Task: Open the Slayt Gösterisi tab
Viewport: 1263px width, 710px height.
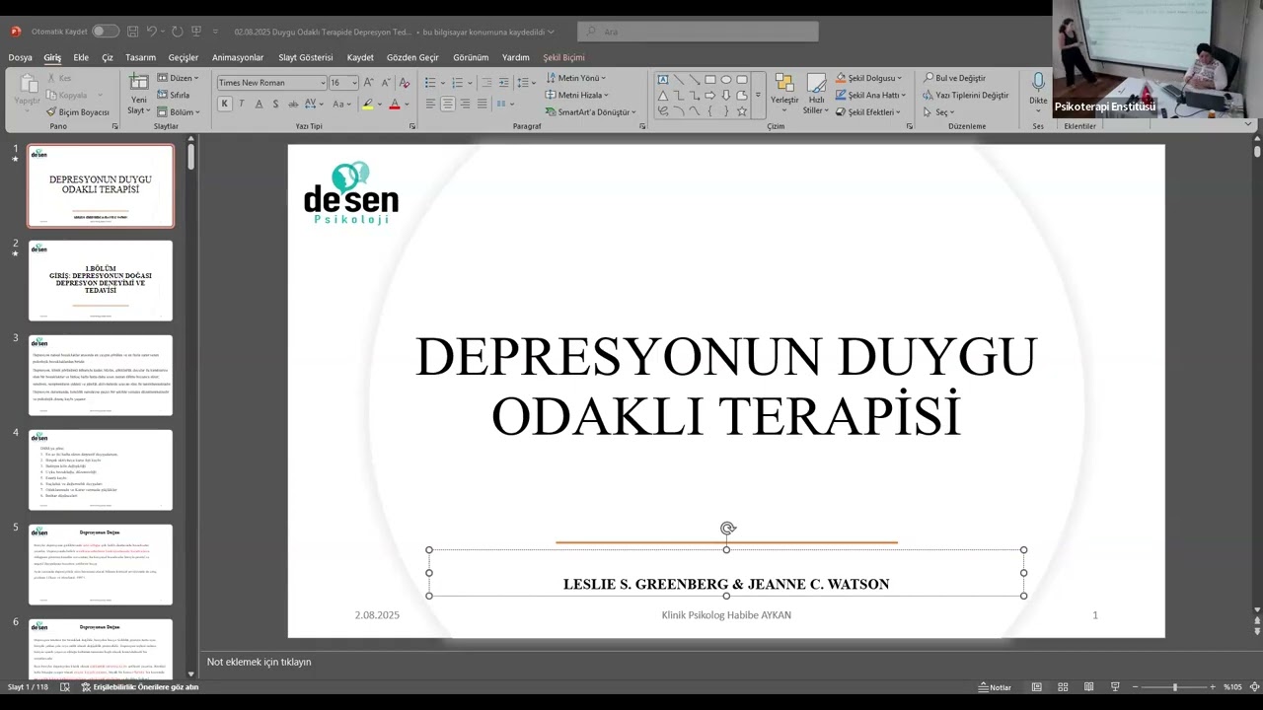Action: coord(306,57)
